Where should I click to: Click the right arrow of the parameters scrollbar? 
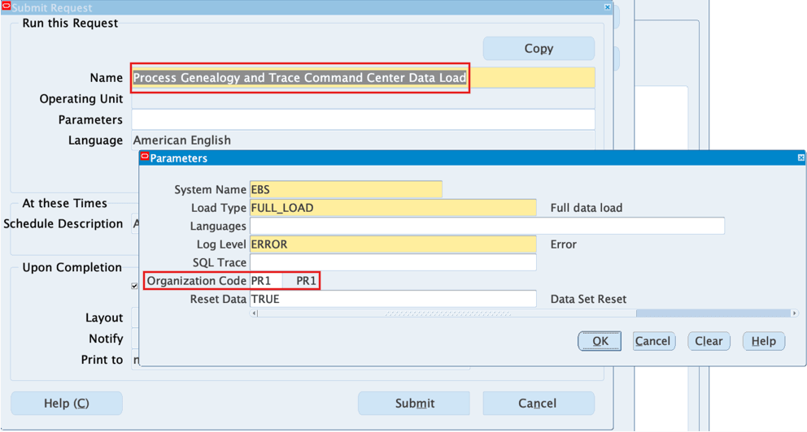click(794, 313)
